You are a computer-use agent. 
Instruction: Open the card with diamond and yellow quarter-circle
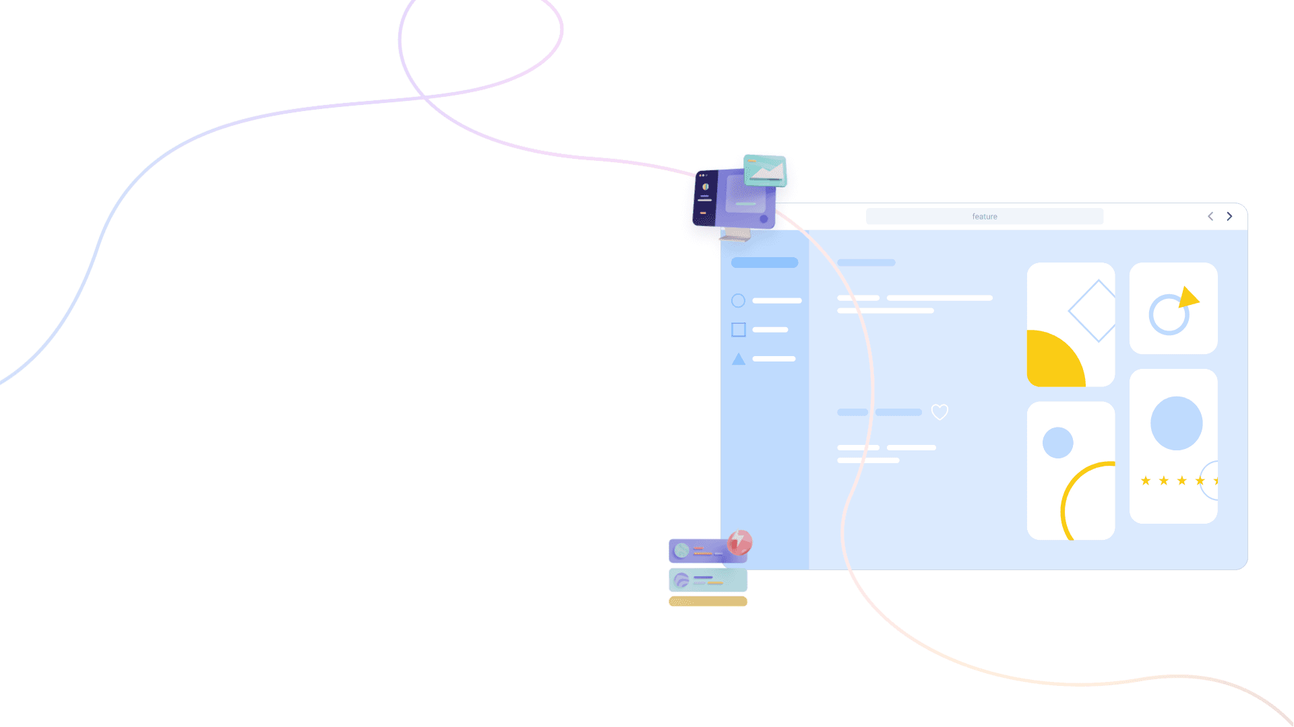click(x=1071, y=324)
